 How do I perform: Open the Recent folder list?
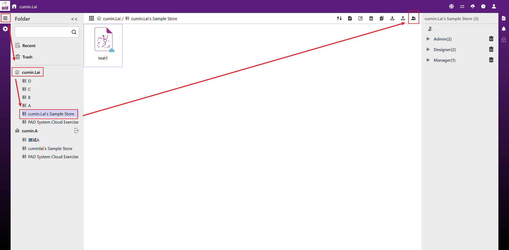[29, 46]
